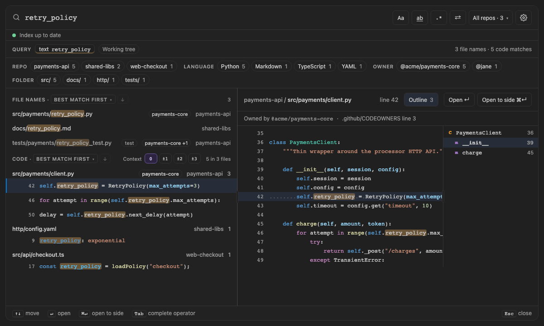Select http/config.yaml group header
Screen dimensions: 544x326
[121, 229]
